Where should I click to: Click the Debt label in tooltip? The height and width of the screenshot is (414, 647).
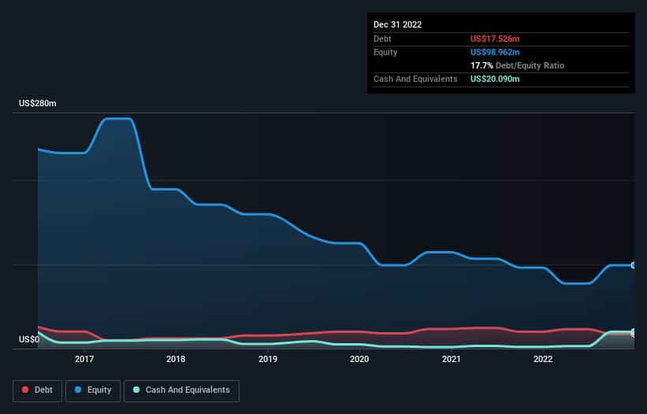[382, 39]
